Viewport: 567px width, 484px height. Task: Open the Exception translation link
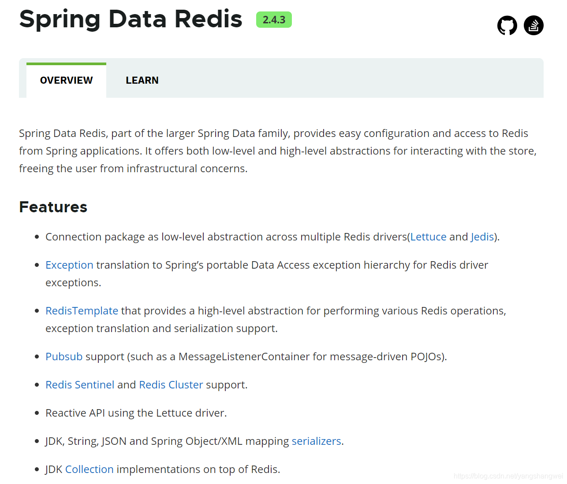coord(69,265)
